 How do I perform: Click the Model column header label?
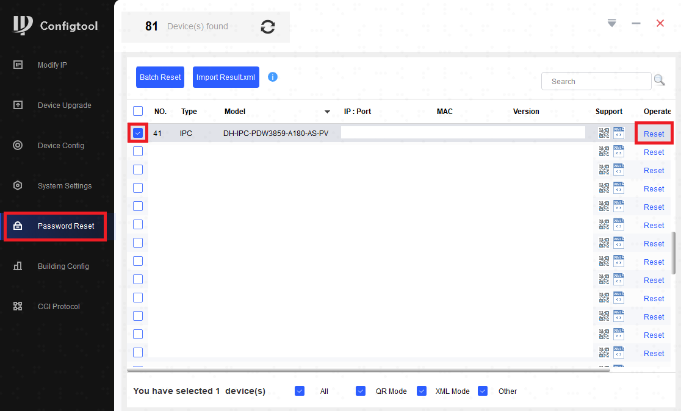click(234, 112)
